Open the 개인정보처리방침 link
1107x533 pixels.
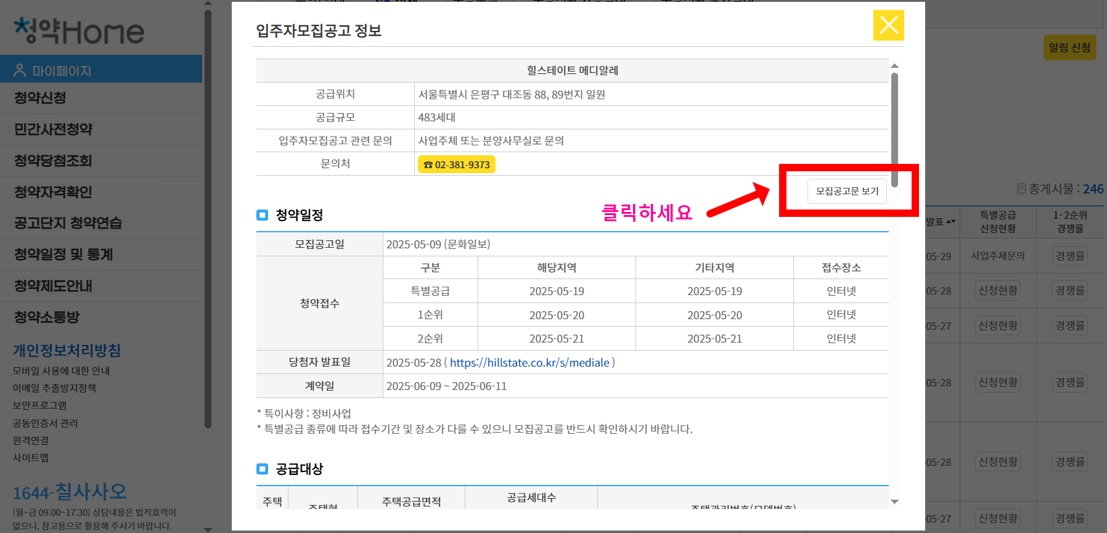pos(67,350)
